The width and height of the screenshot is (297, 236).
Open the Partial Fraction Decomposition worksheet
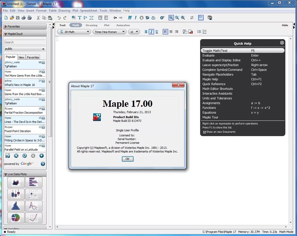pyautogui.click(x=25, y=111)
